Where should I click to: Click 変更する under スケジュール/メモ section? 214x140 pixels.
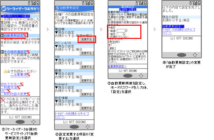coord(87,53)
